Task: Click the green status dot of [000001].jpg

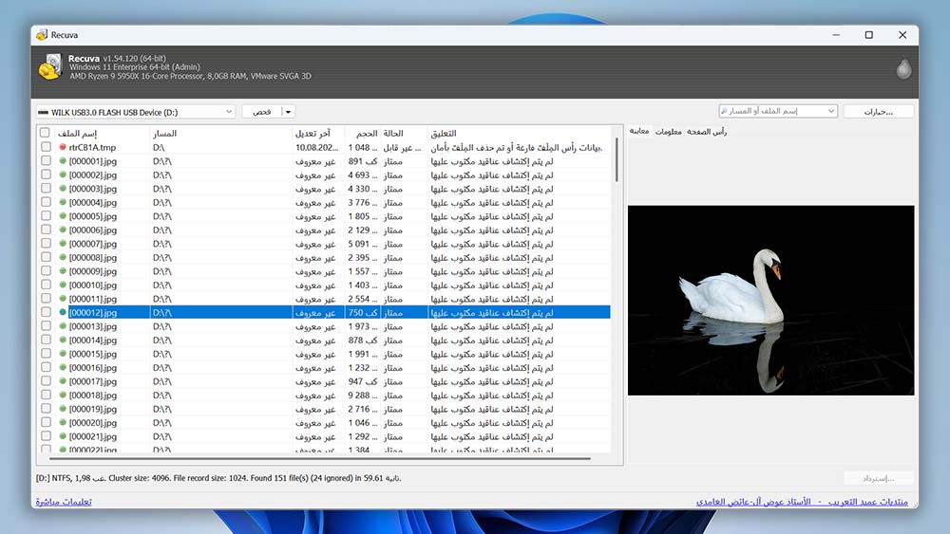Action: (63, 161)
